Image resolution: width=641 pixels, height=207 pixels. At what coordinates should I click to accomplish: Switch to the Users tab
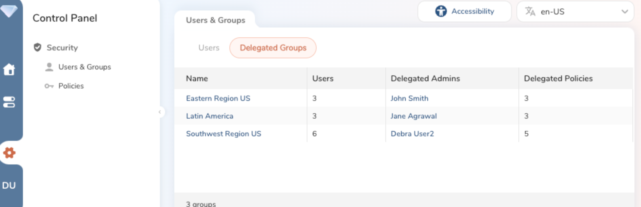(x=209, y=48)
